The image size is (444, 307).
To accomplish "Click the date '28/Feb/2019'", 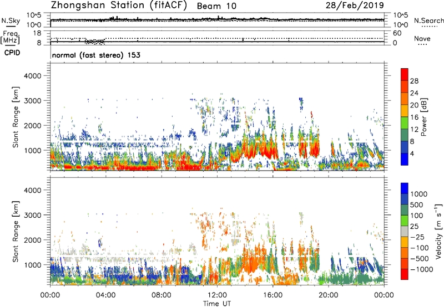I will coord(355,5).
